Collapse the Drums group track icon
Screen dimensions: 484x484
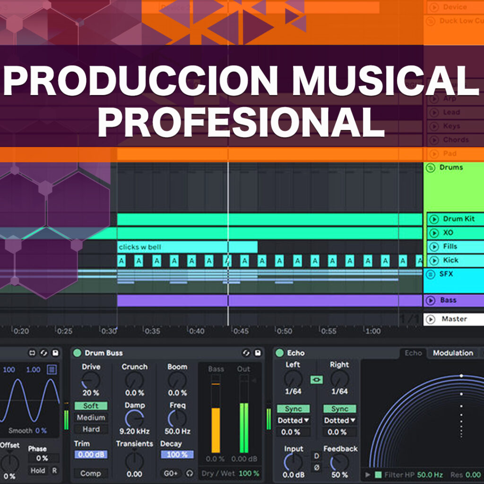pos(430,168)
